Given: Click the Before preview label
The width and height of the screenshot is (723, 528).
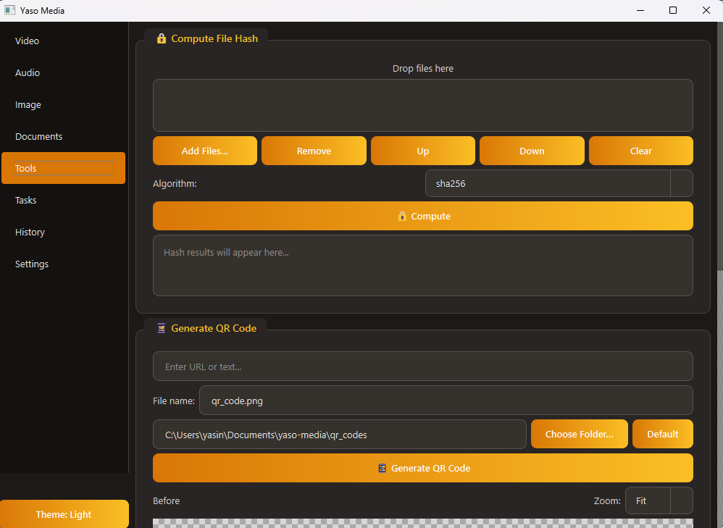Looking at the screenshot, I should pos(167,500).
